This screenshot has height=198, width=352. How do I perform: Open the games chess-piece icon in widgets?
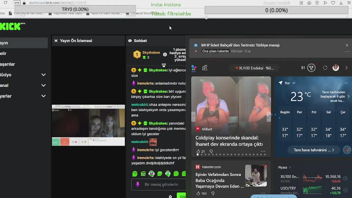tap(205, 68)
